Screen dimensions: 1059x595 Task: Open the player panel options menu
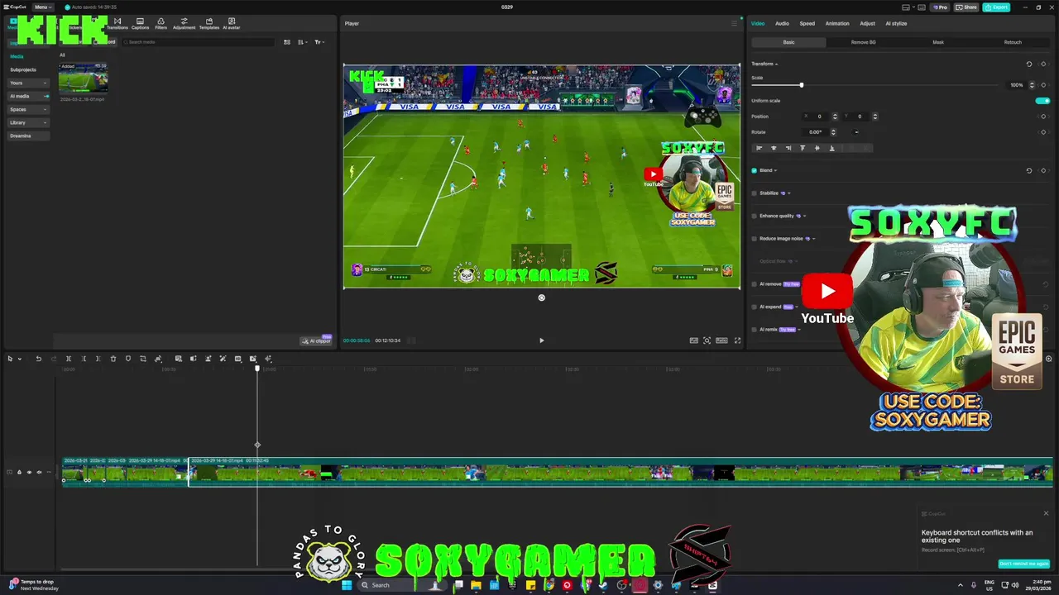point(733,23)
